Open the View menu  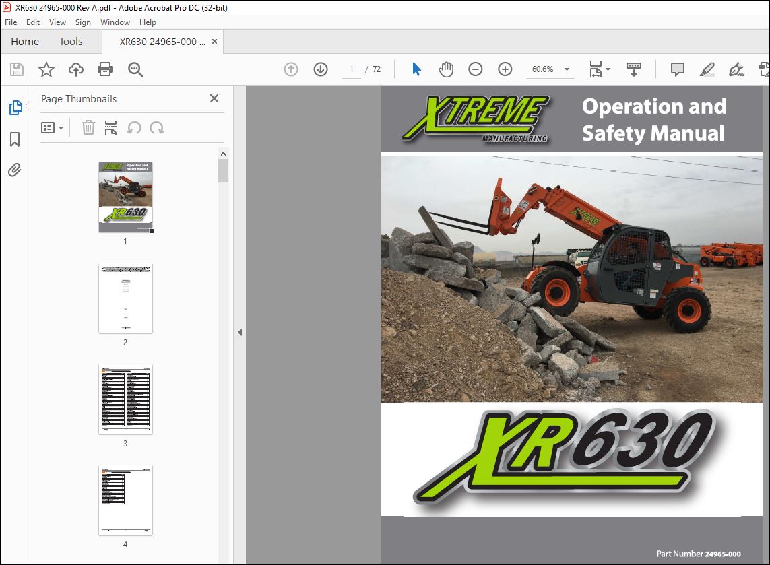[57, 22]
